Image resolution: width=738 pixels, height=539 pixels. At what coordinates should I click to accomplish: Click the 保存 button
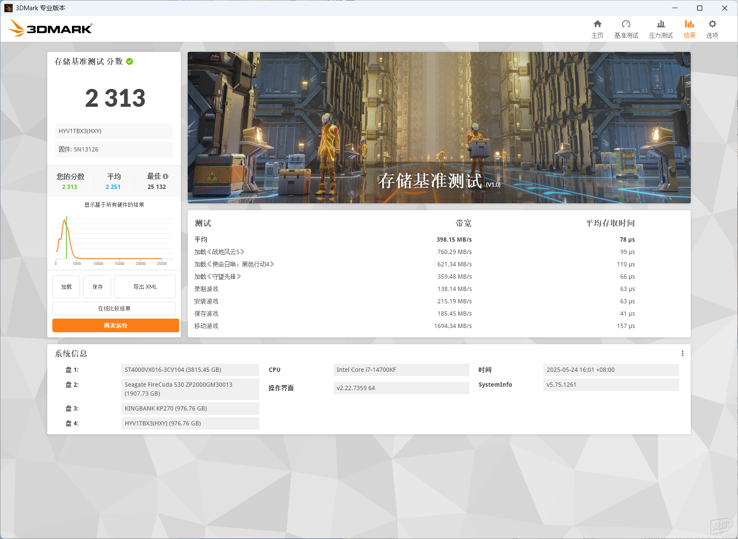(x=97, y=287)
